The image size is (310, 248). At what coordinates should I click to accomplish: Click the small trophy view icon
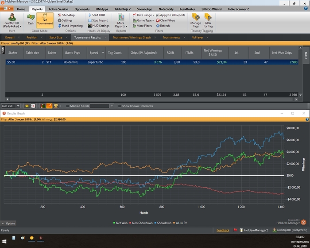pos(56,106)
